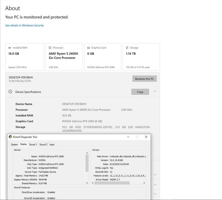Switch to the Input tab
Image resolution: width=222 pixels, height=200 pixels.
pos(52,145)
